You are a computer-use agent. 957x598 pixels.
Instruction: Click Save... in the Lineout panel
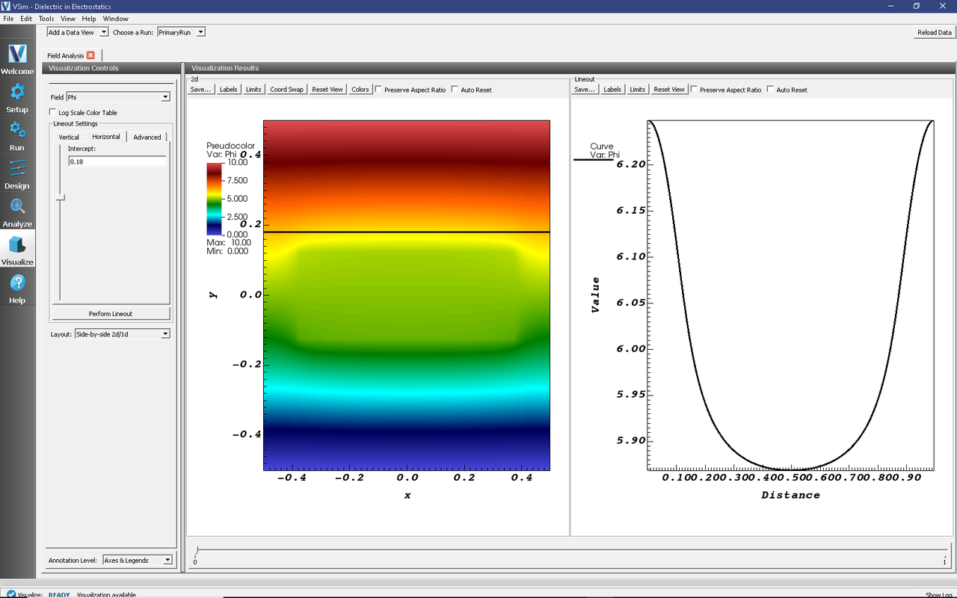point(585,90)
